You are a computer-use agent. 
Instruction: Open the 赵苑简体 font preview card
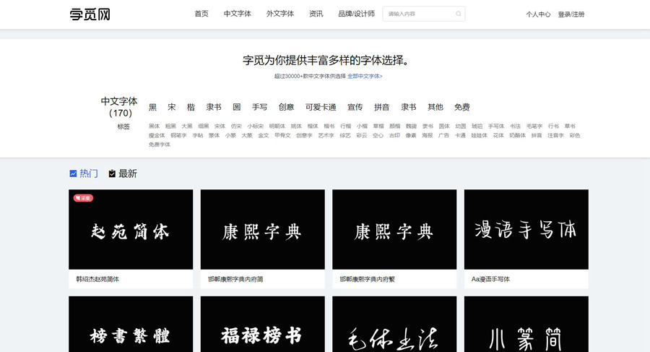131,230
